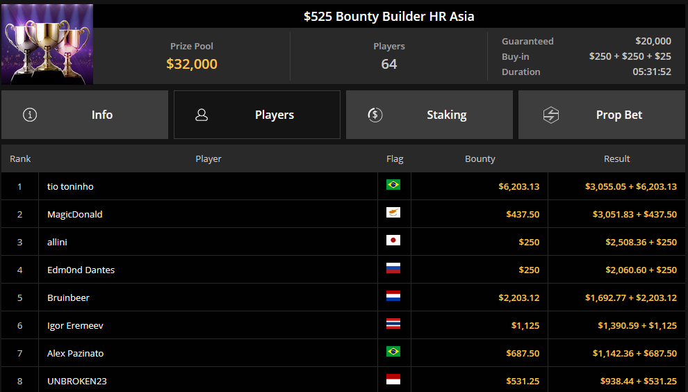Open the Info tab
This screenshot has width=688, height=392.
[x=85, y=115]
